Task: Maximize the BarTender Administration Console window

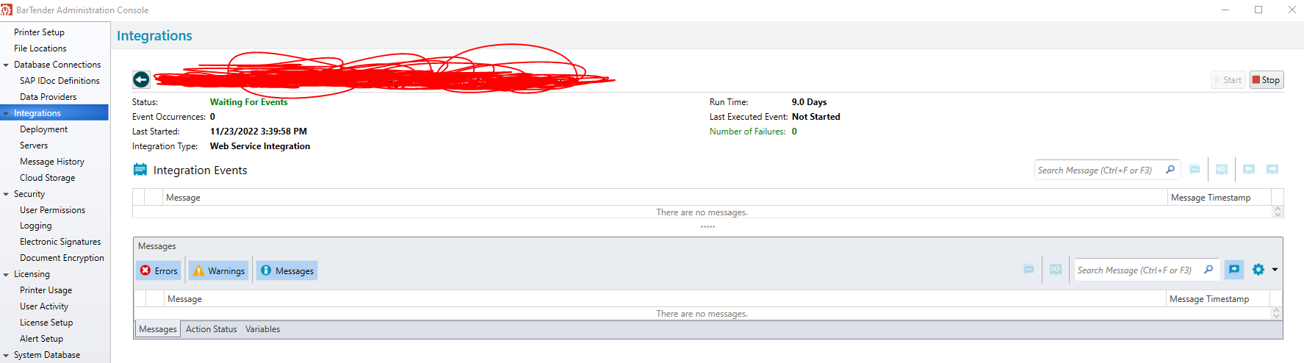Action: tap(1258, 10)
